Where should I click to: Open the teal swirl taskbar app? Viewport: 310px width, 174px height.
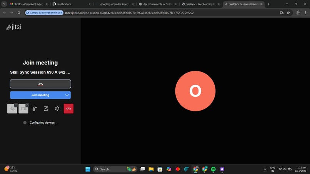(x=187, y=169)
